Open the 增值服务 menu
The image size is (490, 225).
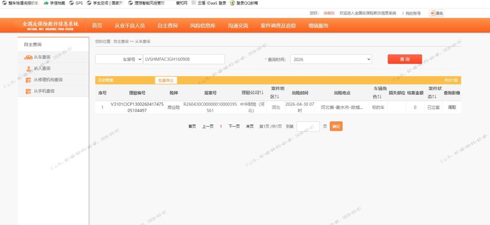pos(318,25)
